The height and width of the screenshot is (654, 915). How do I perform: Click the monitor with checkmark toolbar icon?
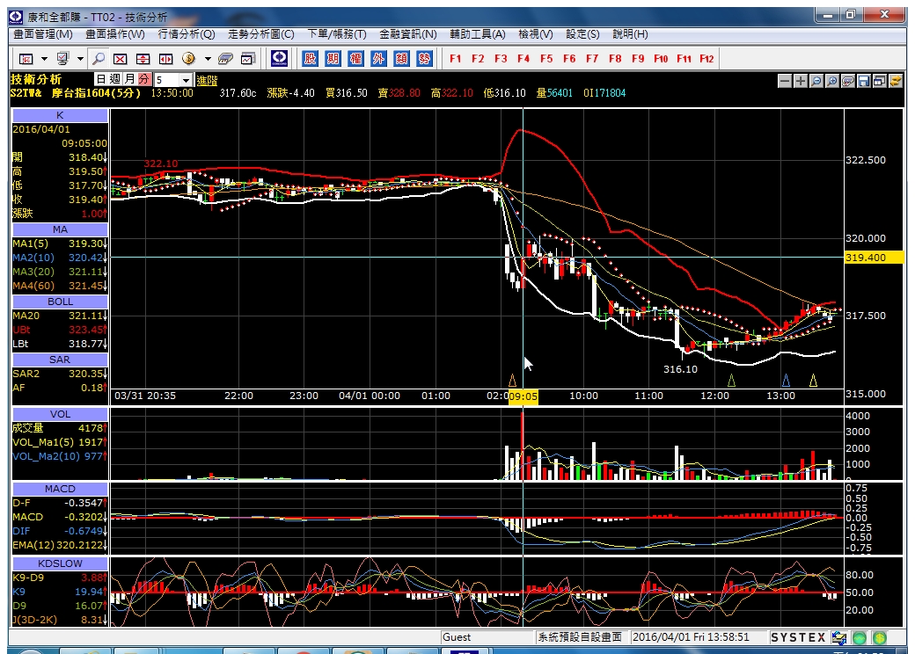point(62,58)
